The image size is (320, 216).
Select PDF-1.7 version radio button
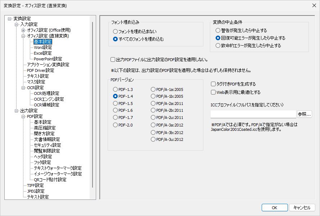tap(116, 117)
